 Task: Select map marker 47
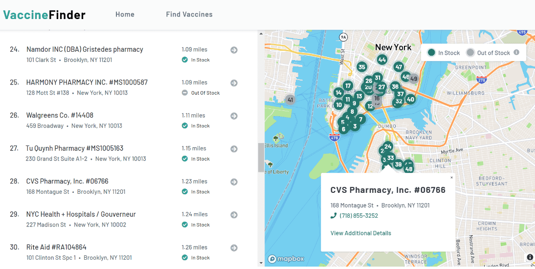(x=399, y=67)
